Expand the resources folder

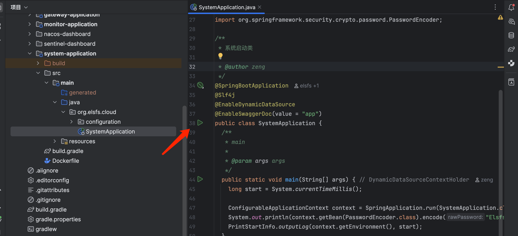point(55,141)
